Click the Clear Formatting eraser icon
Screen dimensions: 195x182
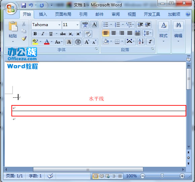click(x=88, y=34)
